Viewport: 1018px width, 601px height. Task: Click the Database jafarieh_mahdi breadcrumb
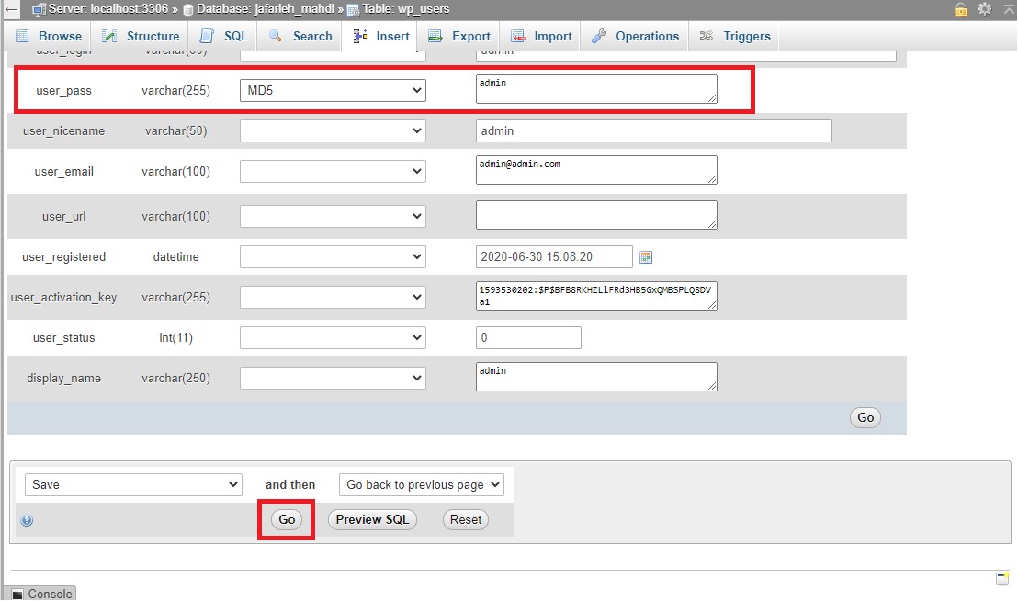[266, 9]
